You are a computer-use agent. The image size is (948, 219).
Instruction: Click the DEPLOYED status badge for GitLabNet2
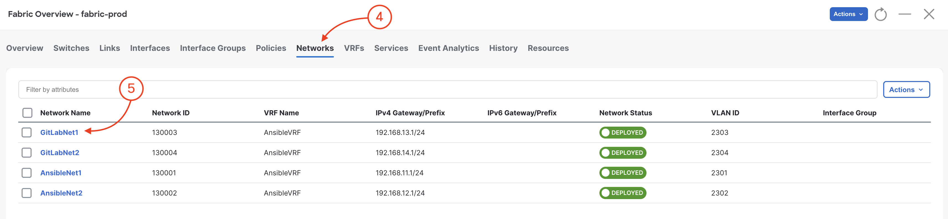(x=623, y=152)
